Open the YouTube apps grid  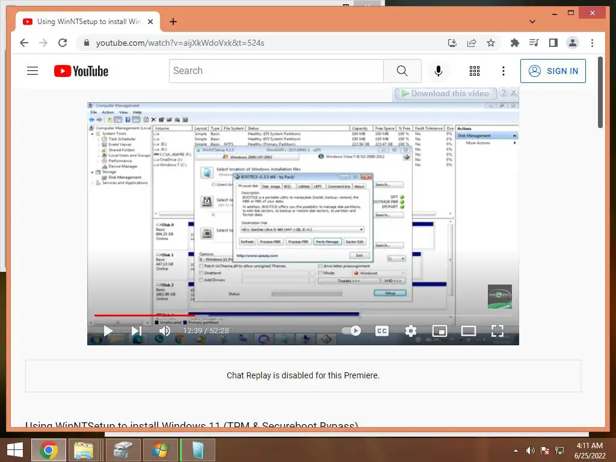pyautogui.click(x=475, y=71)
